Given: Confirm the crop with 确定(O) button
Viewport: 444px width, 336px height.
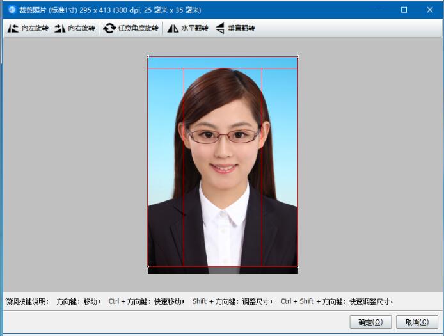Looking at the screenshot, I should point(370,322).
